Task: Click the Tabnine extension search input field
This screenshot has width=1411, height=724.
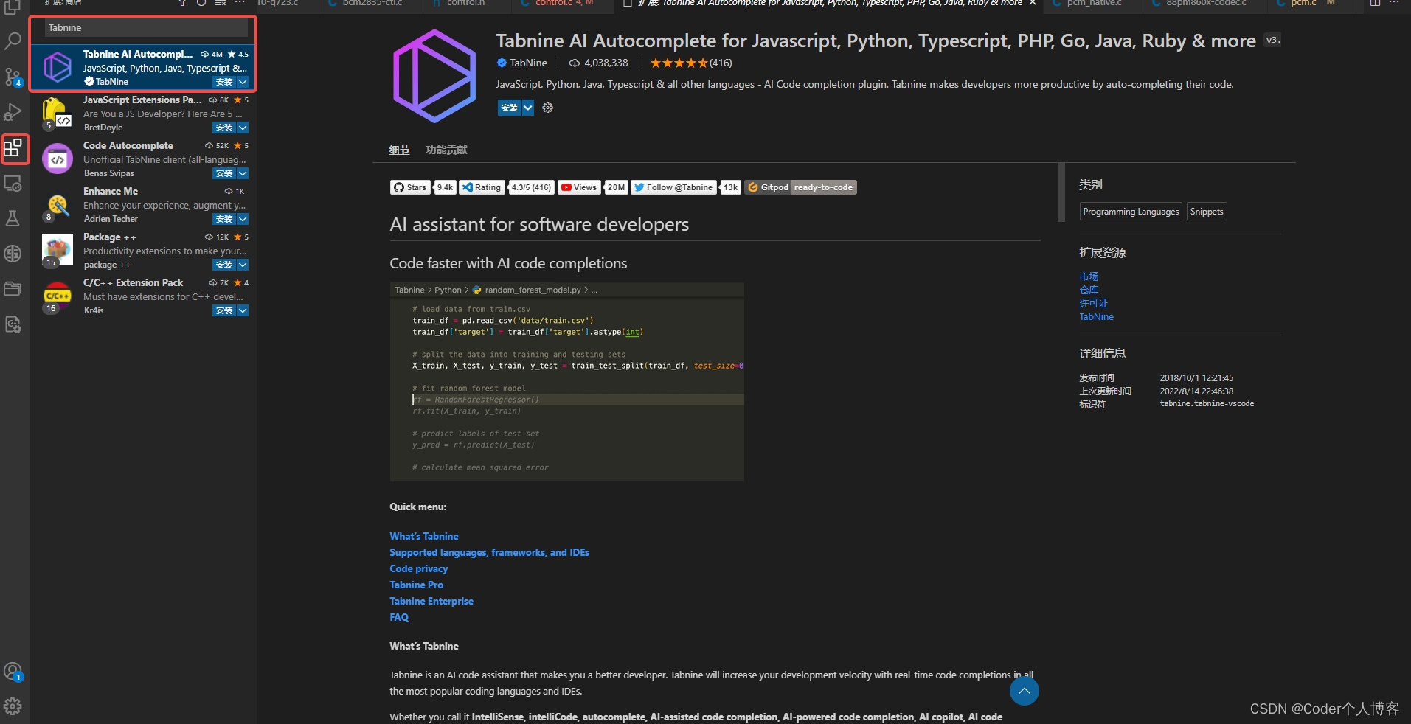Action: point(143,27)
